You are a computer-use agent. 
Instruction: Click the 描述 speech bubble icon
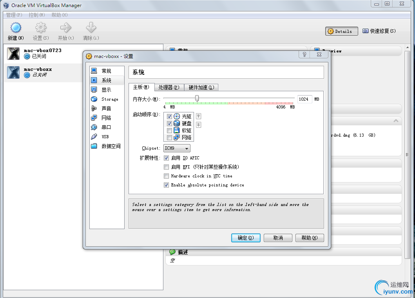pos(172,252)
